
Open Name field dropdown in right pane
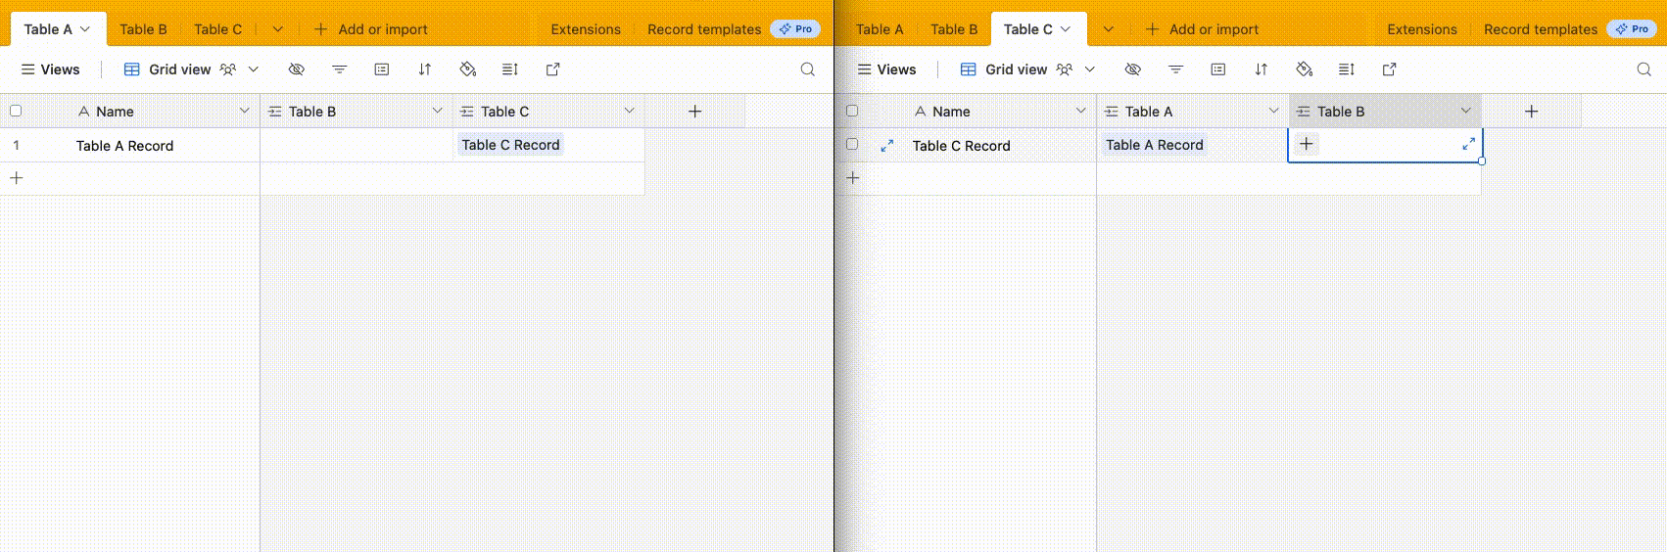coord(1080,111)
